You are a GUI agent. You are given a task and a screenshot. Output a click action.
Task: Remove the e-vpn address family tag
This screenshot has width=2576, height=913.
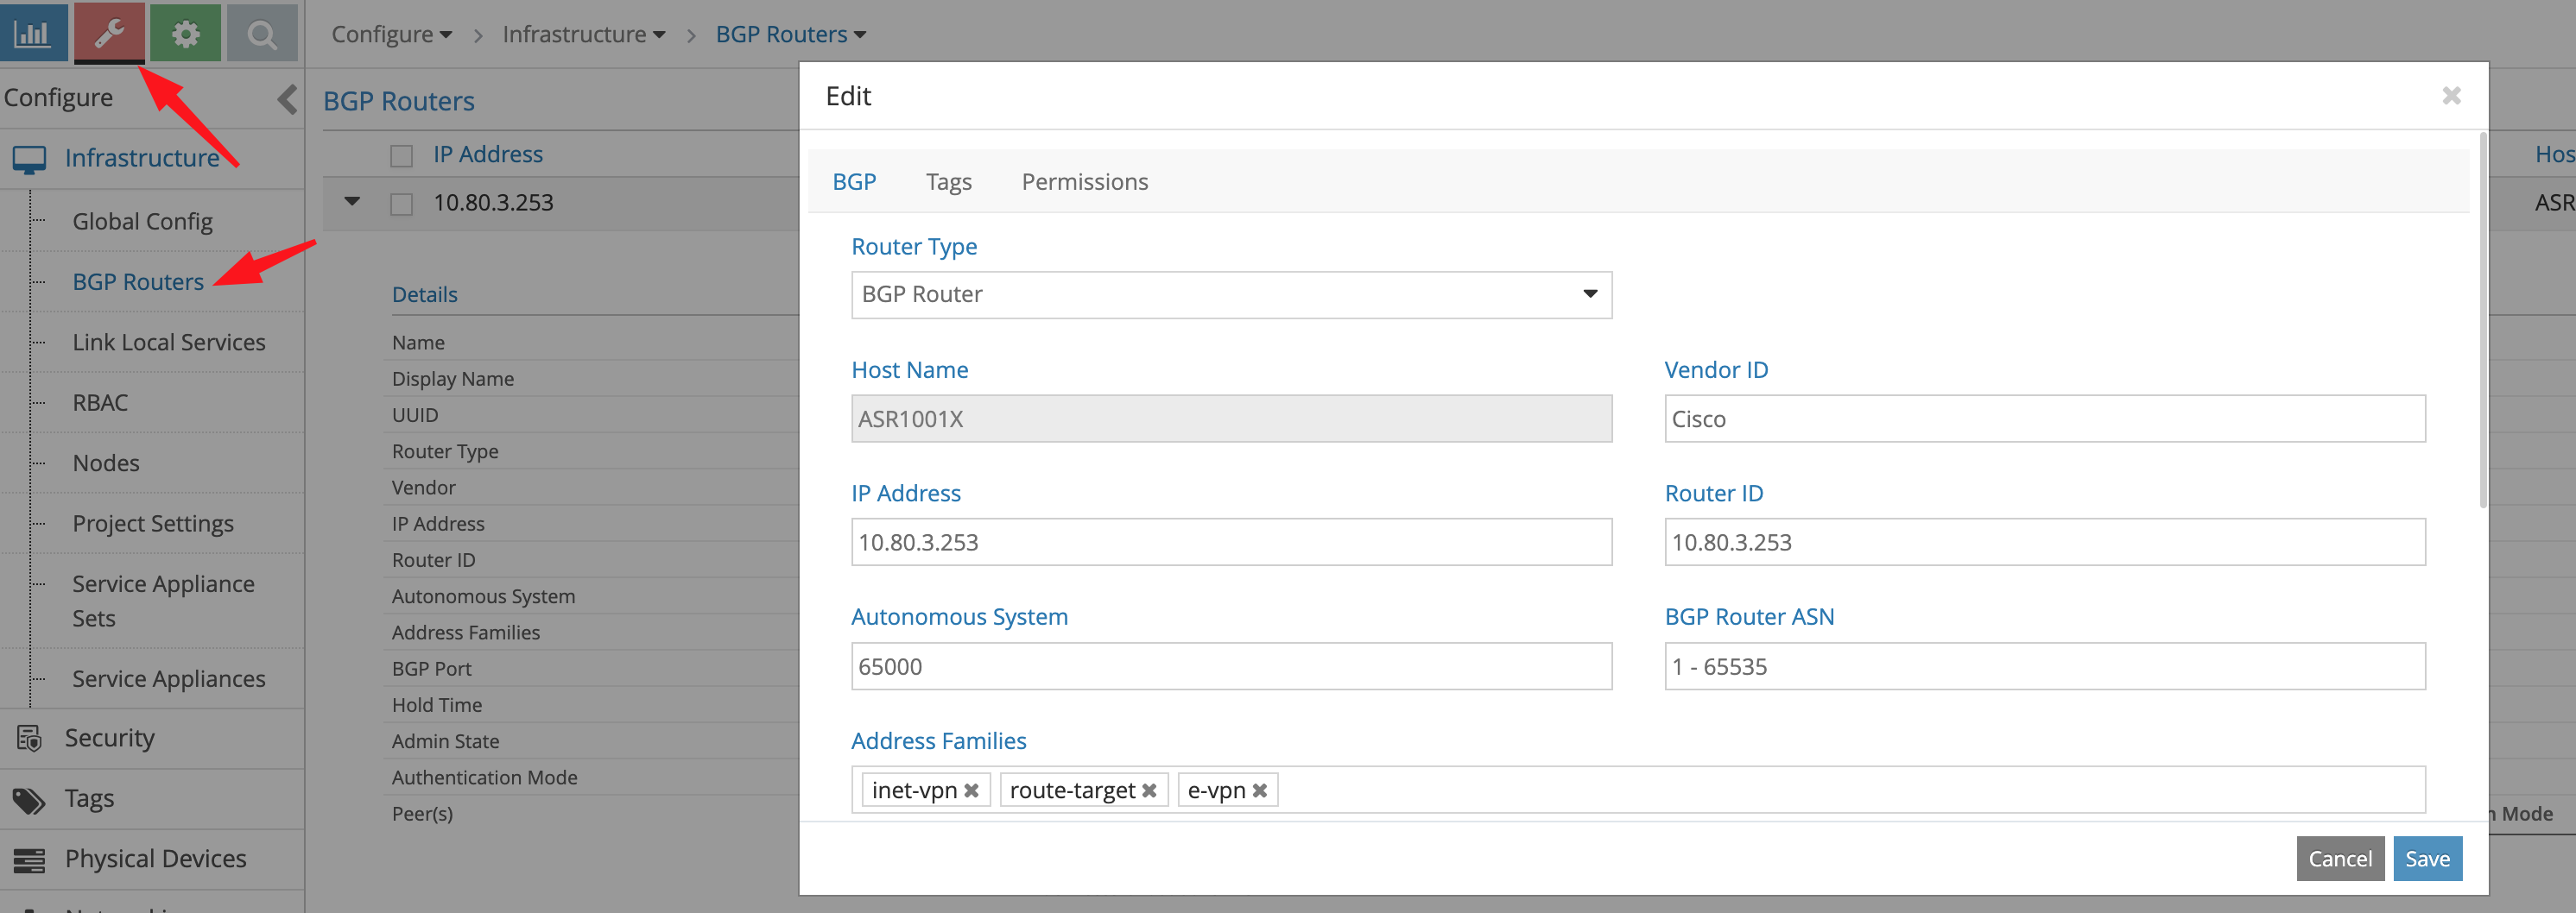click(x=1260, y=790)
